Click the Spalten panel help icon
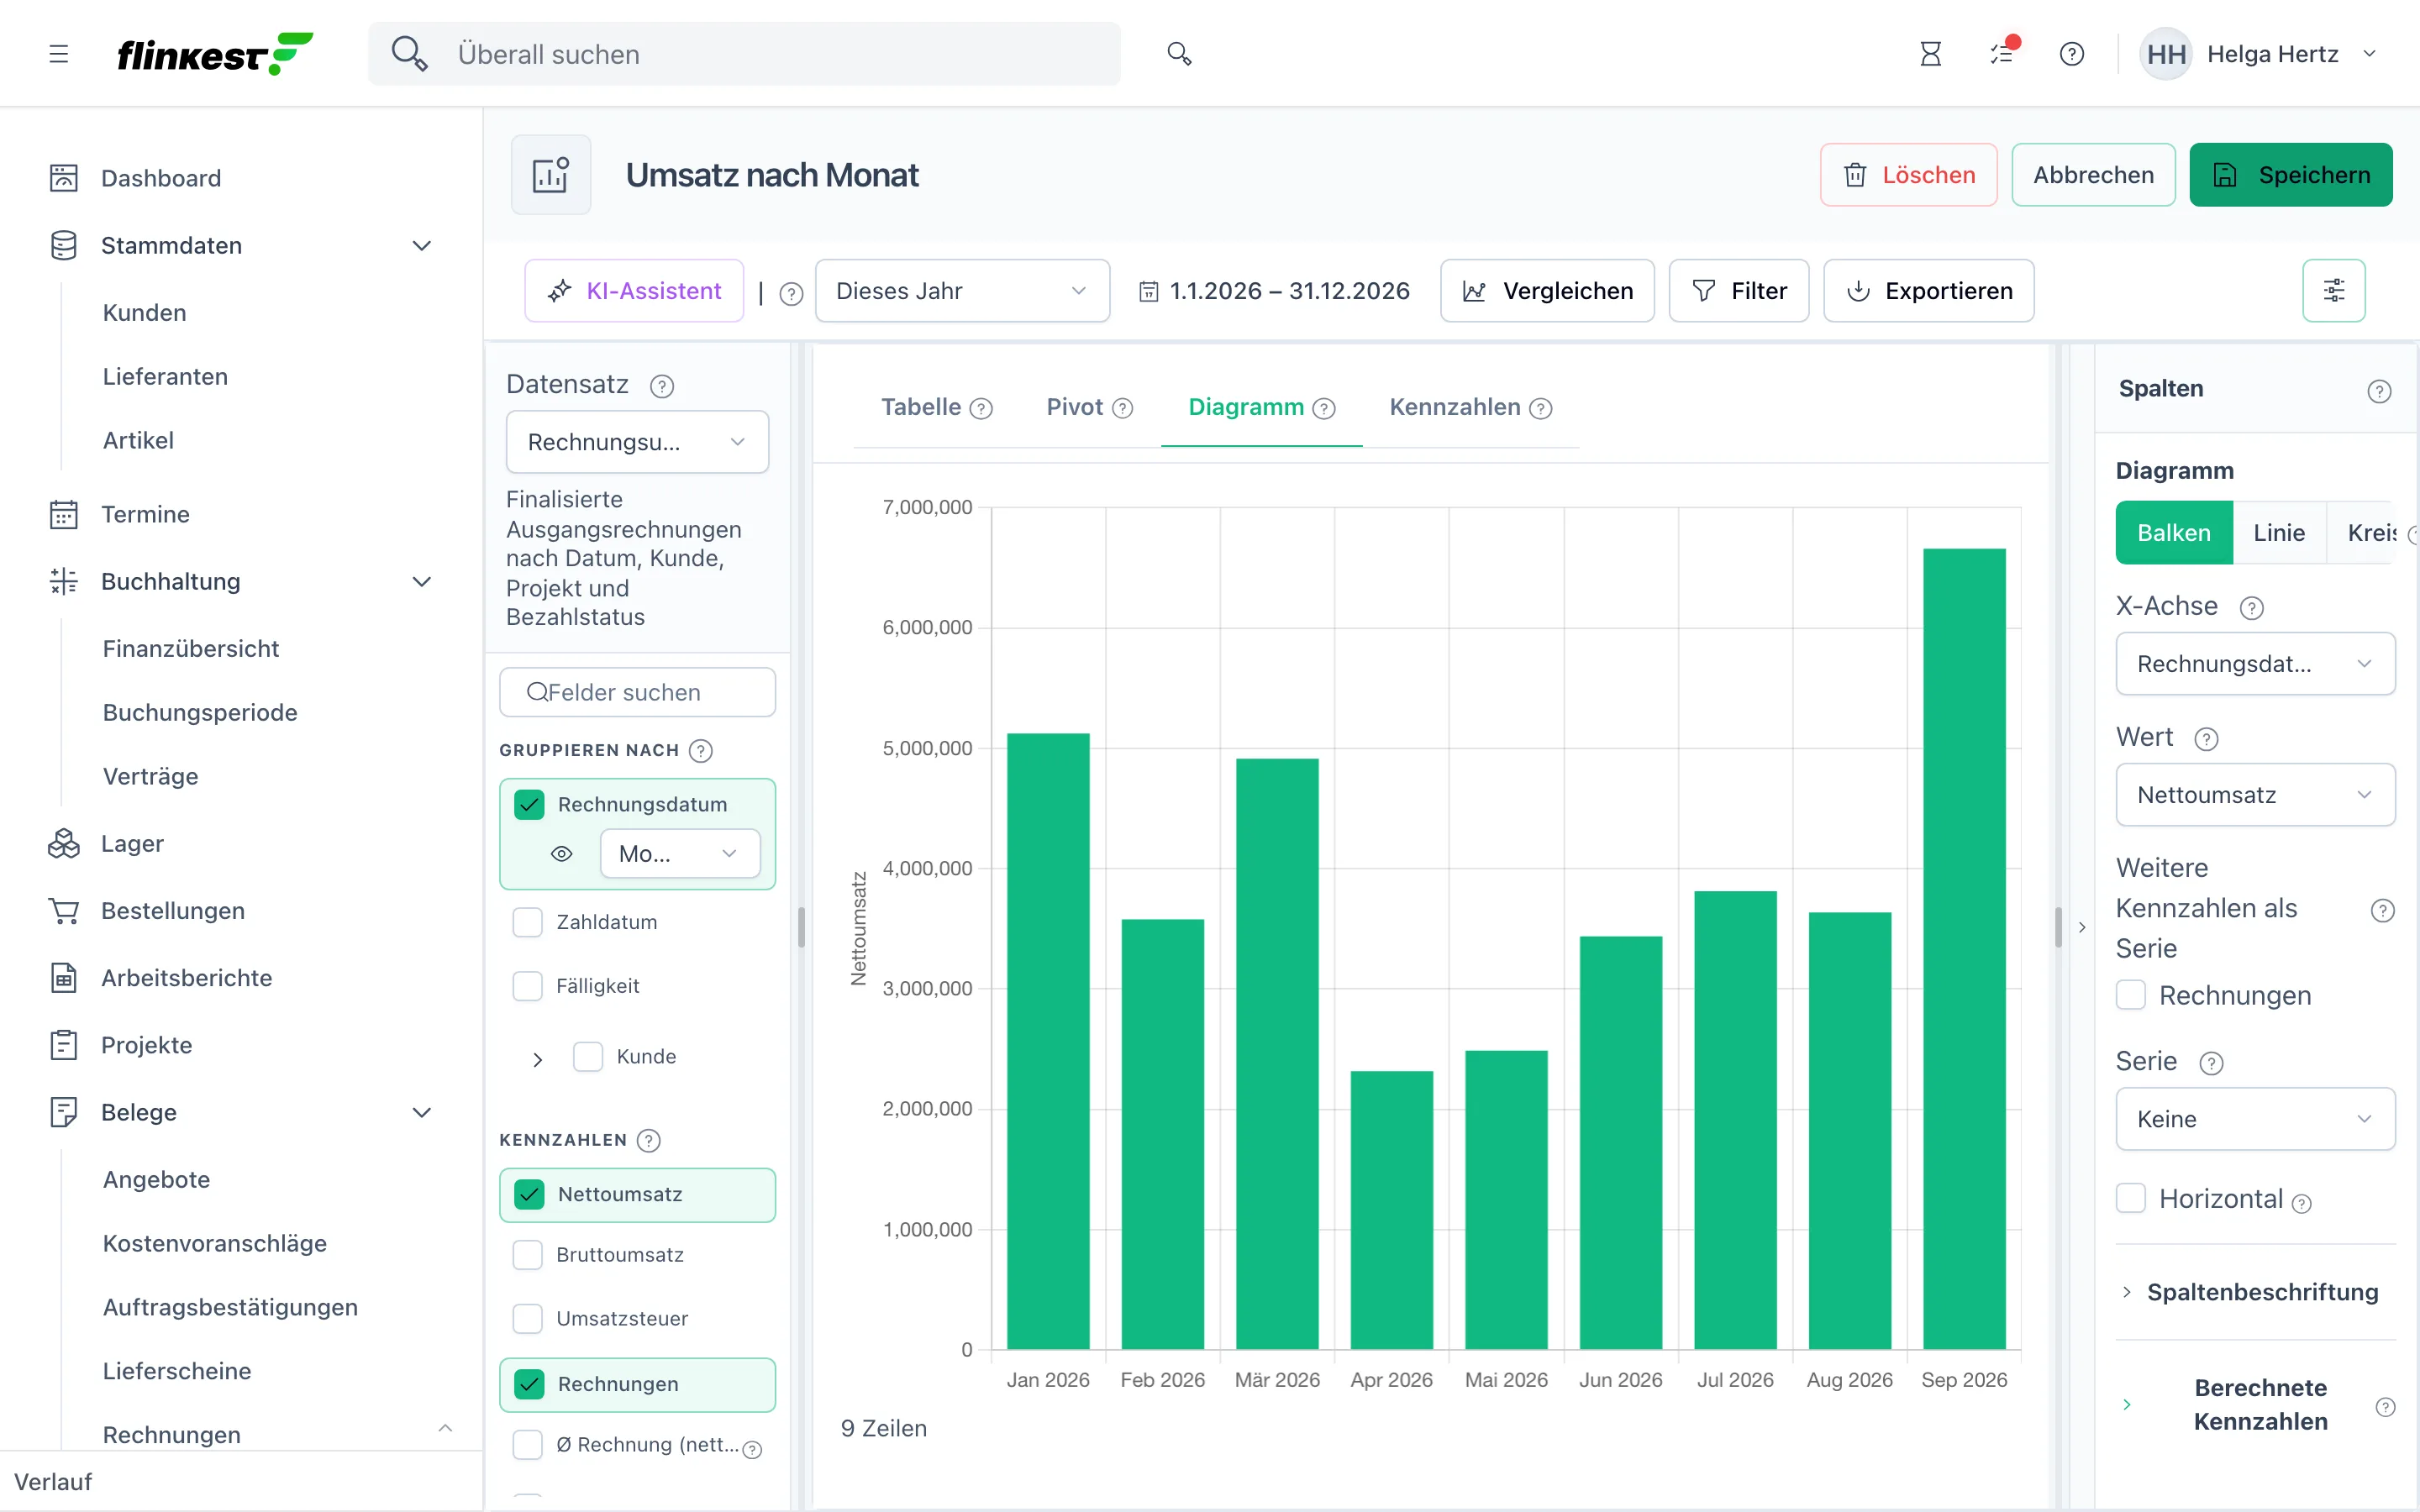 coord(2379,391)
